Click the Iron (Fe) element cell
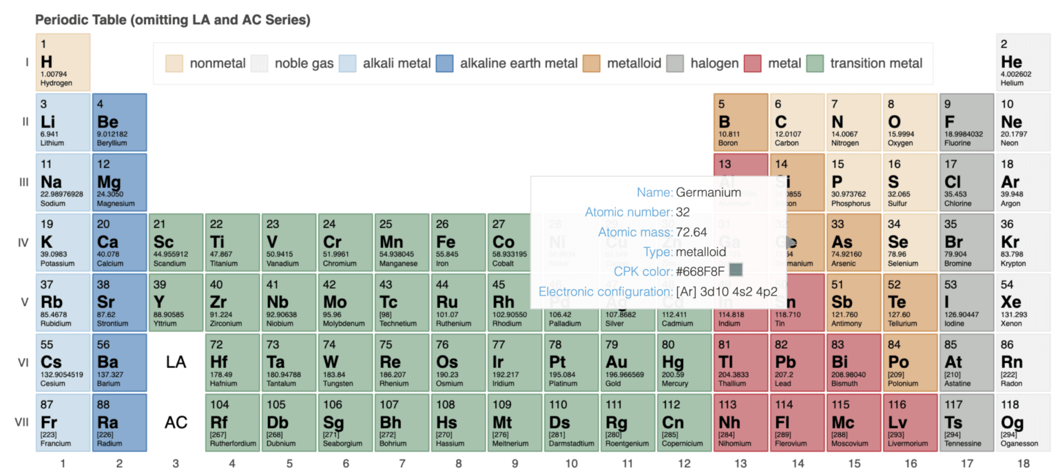The image size is (1058, 474). tap(457, 243)
